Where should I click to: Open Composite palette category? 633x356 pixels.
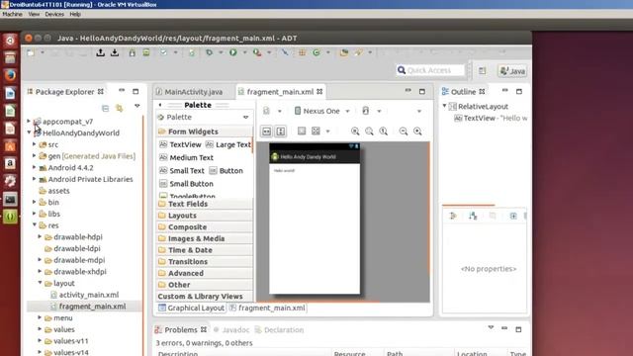coord(205,226)
